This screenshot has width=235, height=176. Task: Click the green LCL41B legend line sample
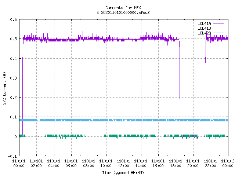[218, 28]
